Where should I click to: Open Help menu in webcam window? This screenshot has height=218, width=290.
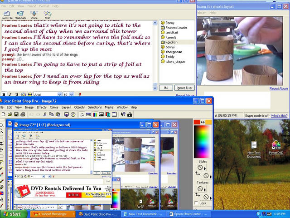(x=213, y=13)
